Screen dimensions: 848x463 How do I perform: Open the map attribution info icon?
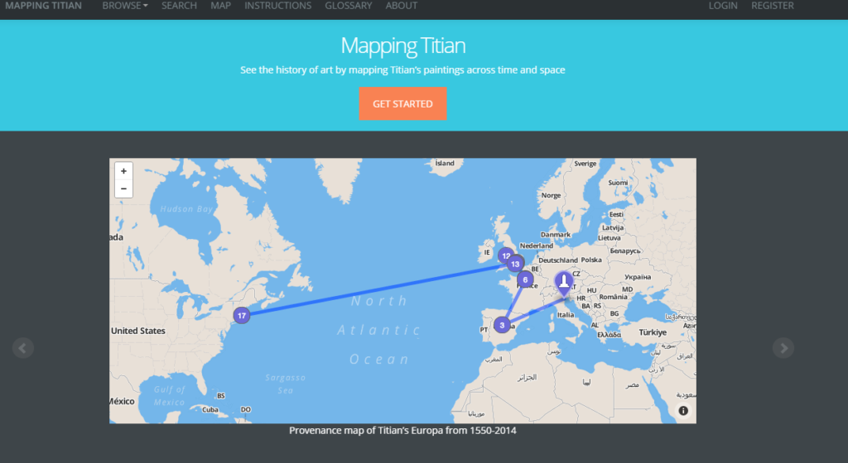tap(683, 411)
